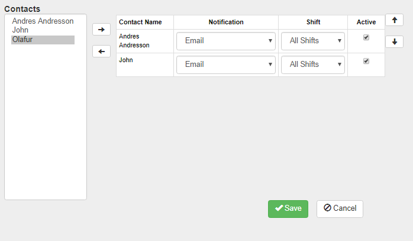This screenshot has height=241, width=413.
Task: Save the contact settings
Action: [x=288, y=208]
